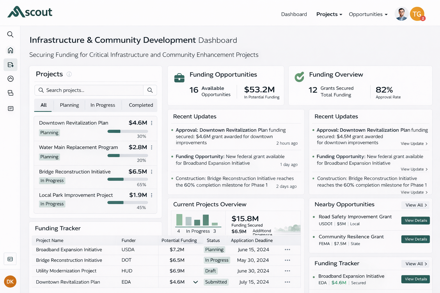Viewport: 440px width, 293px height.
Task: Select the In Progress projects tab
Action: point(103,105)
